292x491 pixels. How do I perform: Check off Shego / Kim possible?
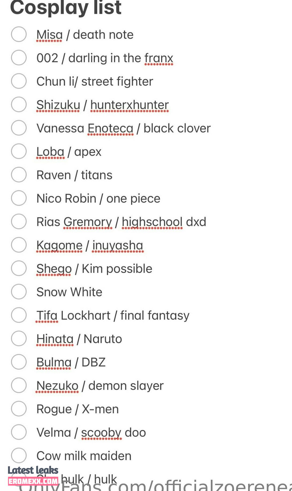[19, 268]
